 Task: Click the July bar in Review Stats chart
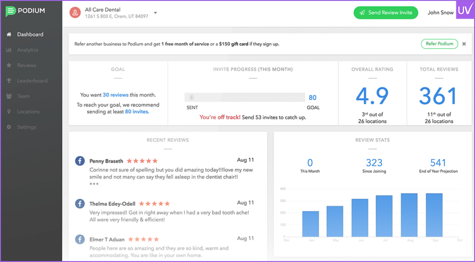click(384, 216)
